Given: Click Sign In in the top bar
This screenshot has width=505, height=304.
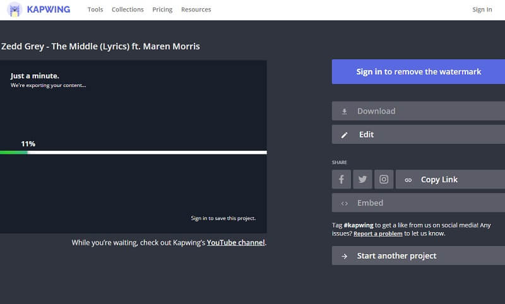Looking at the screenshot, I should [x=482, y=9].
